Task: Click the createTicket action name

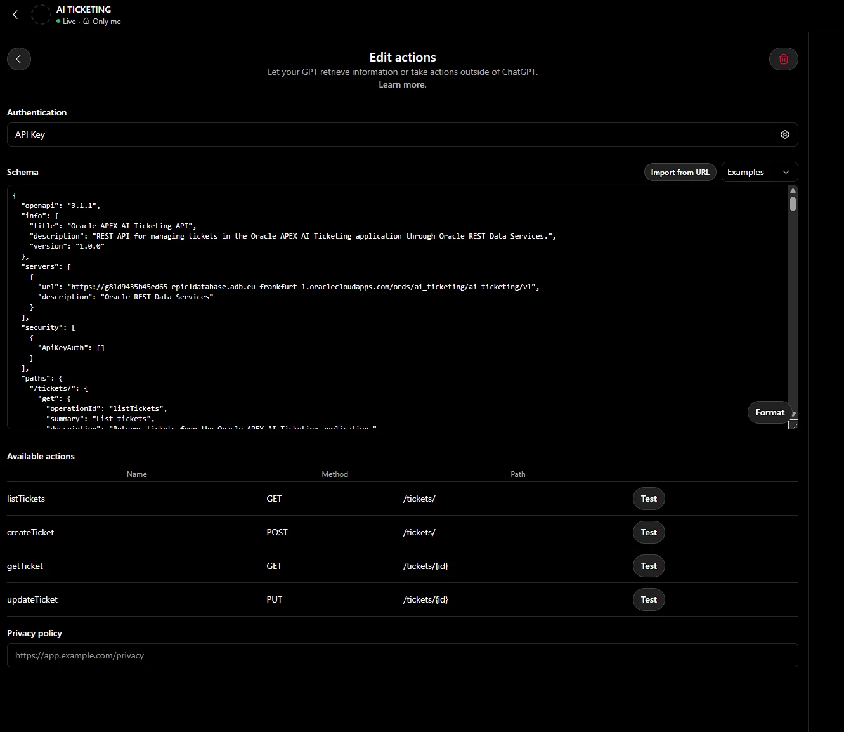Action: pos(30,532)
